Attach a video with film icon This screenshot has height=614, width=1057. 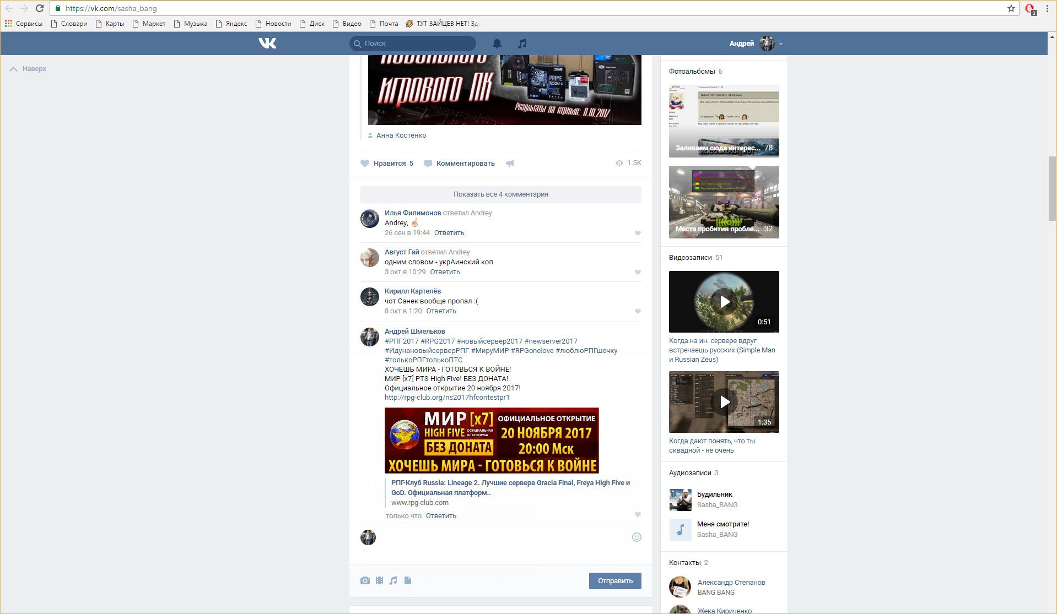coord(379,580)
